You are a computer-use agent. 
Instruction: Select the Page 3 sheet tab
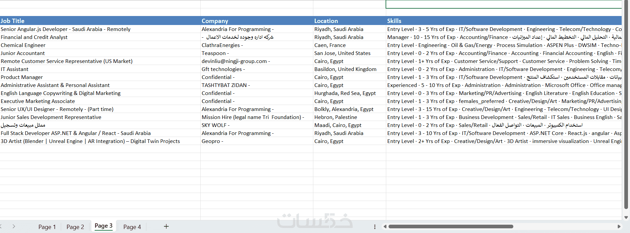[103, 226]
